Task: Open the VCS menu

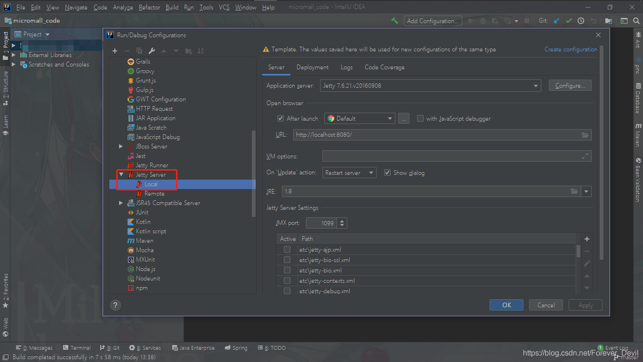Action: 224,7
